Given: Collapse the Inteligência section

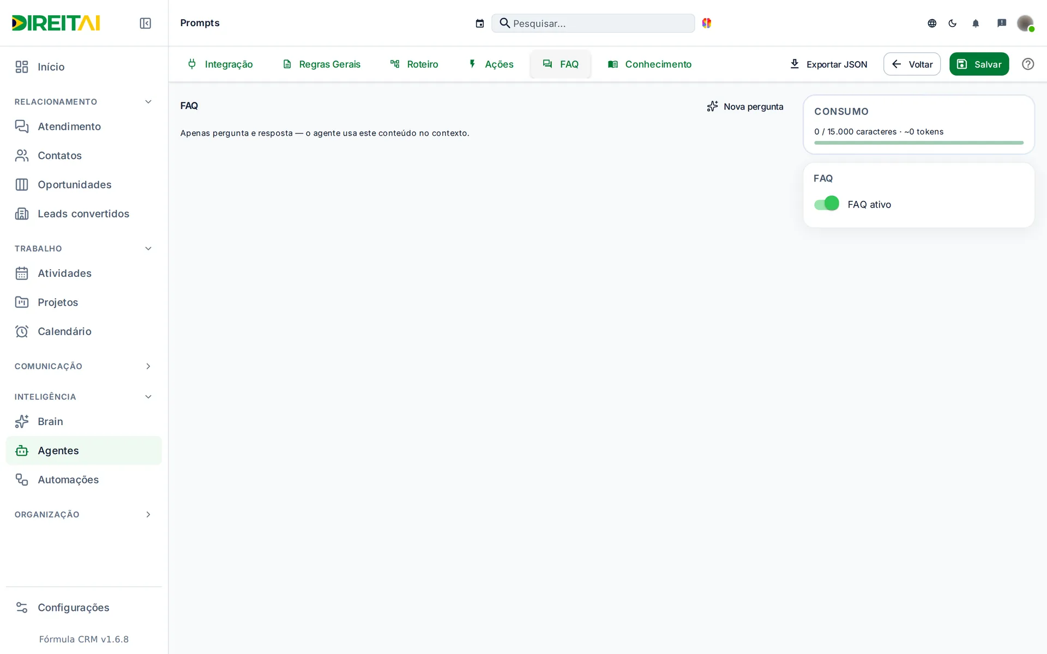Looking at the screenshot, I should [83, 397].
